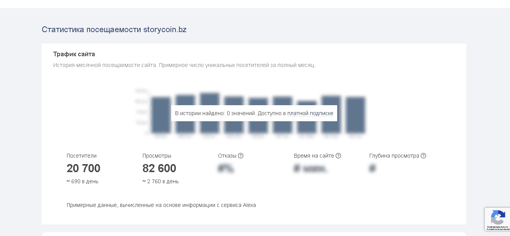Click the help icon beside Глубина просмотра
The width and height of the screenshot is (510, 236).
pyautogui.click(x=423, y=156)
